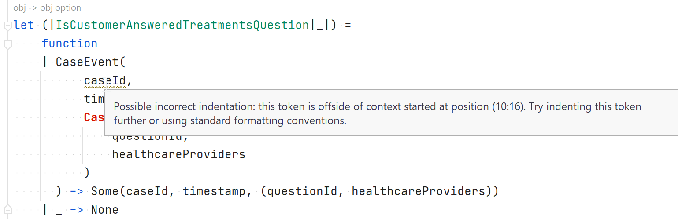Image resolution: width=697 pixels, height=219 pixels.
Task: Click timestamp in the Some tuple
Action: (214, 191)
